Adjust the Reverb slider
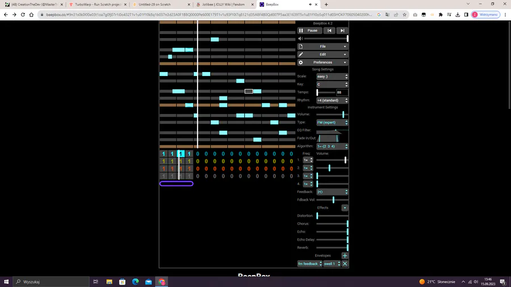 pyautogui.click(x=332, y=248)
